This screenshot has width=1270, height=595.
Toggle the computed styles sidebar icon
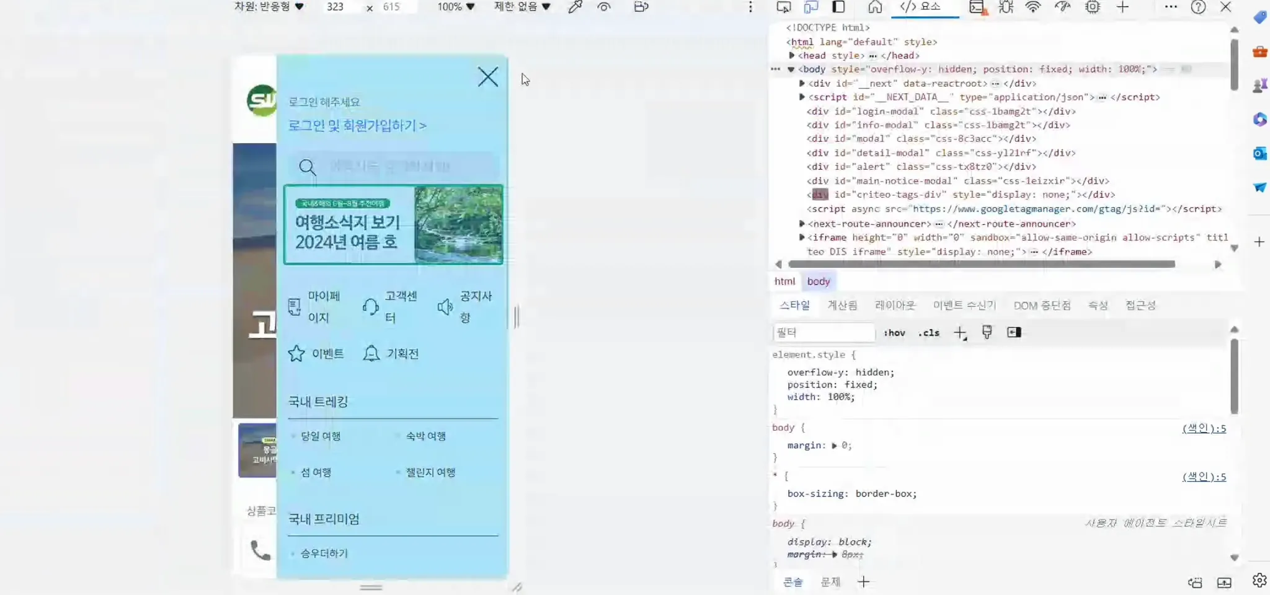click(1014, 332)
